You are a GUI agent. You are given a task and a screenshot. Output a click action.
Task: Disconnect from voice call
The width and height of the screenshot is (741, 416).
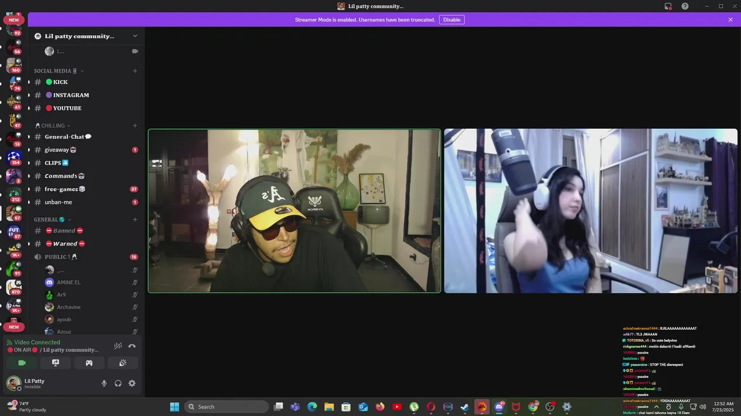point(132,346)
